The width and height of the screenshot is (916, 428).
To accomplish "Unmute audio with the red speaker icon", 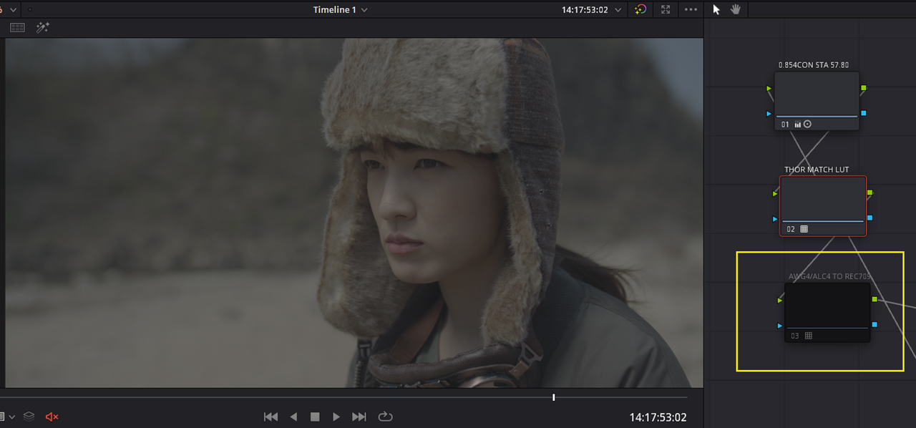I will point(52,417).
